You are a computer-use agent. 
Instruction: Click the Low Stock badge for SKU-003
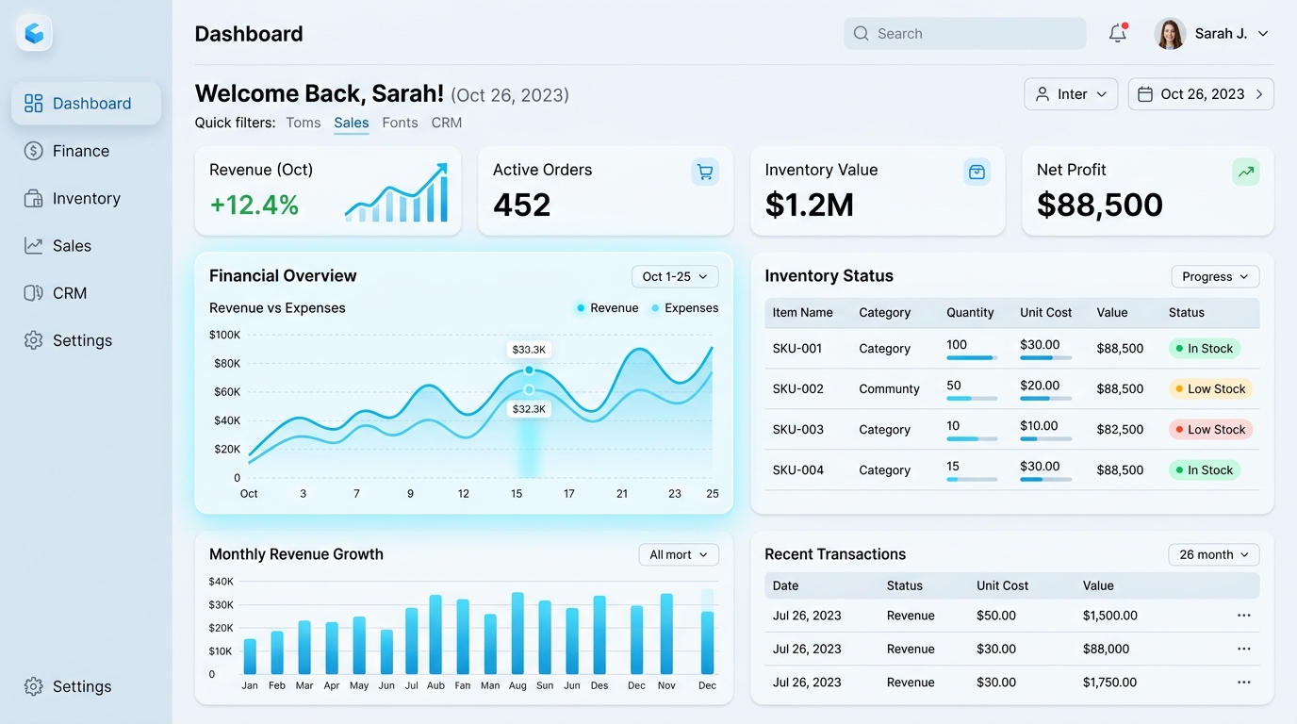[1210, 429]
